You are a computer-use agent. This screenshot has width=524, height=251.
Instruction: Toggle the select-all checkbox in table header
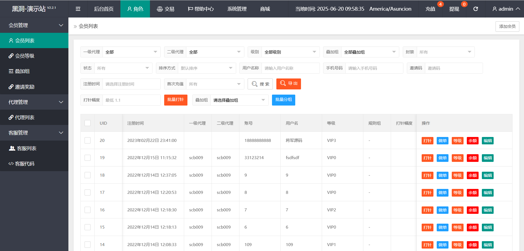pos(88,123)
